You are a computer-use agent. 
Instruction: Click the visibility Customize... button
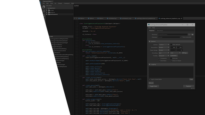click(x=174, y=56)
